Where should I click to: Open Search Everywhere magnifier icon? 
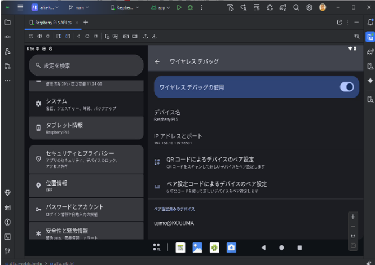pos(296,7)
